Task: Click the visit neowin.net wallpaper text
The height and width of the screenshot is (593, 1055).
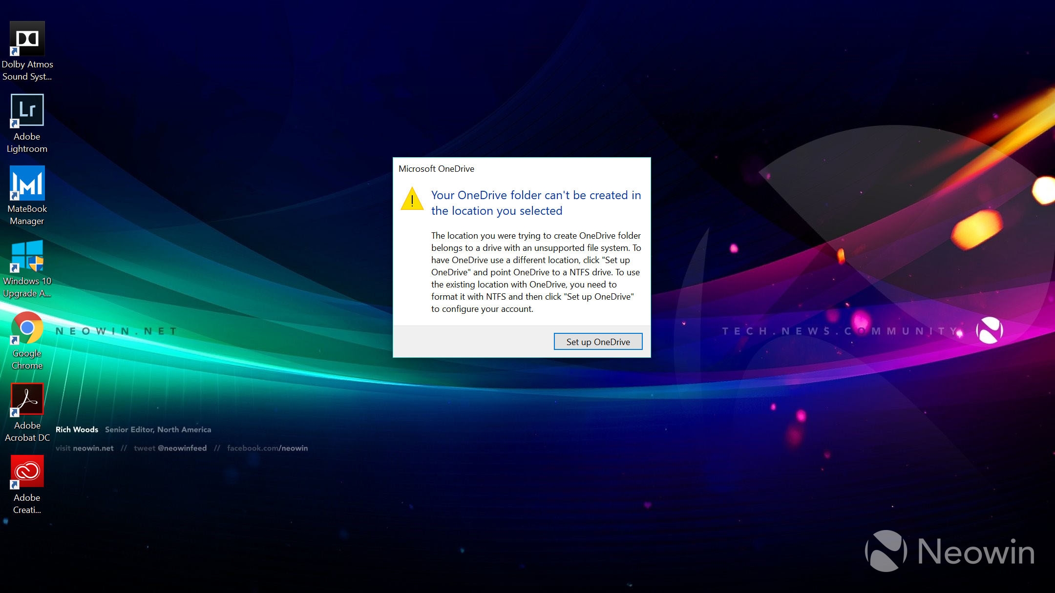Action: point(84,448)
